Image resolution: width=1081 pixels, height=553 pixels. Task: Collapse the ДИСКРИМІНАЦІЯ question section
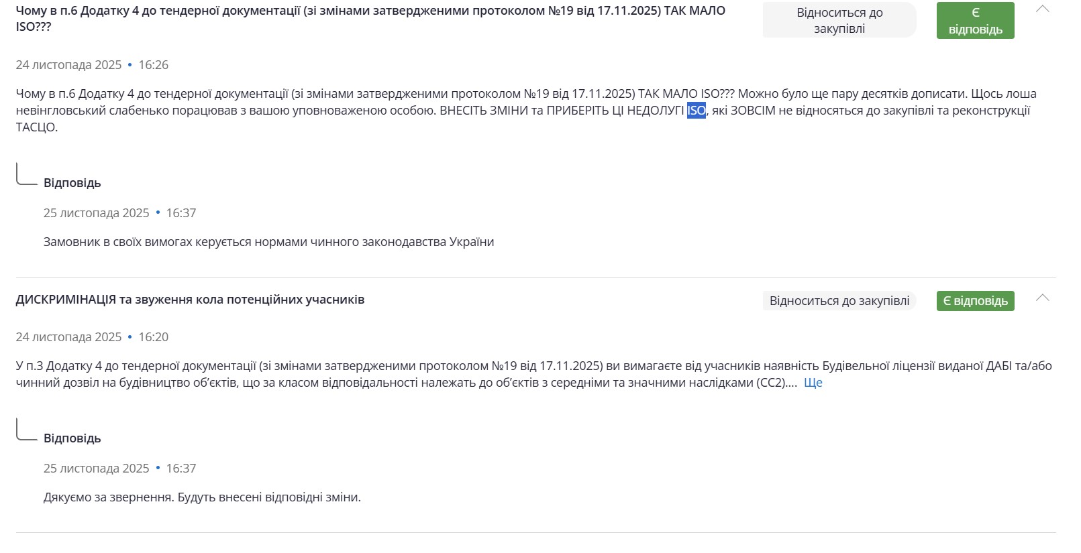pyautogui.click(x=1042, y=298)
